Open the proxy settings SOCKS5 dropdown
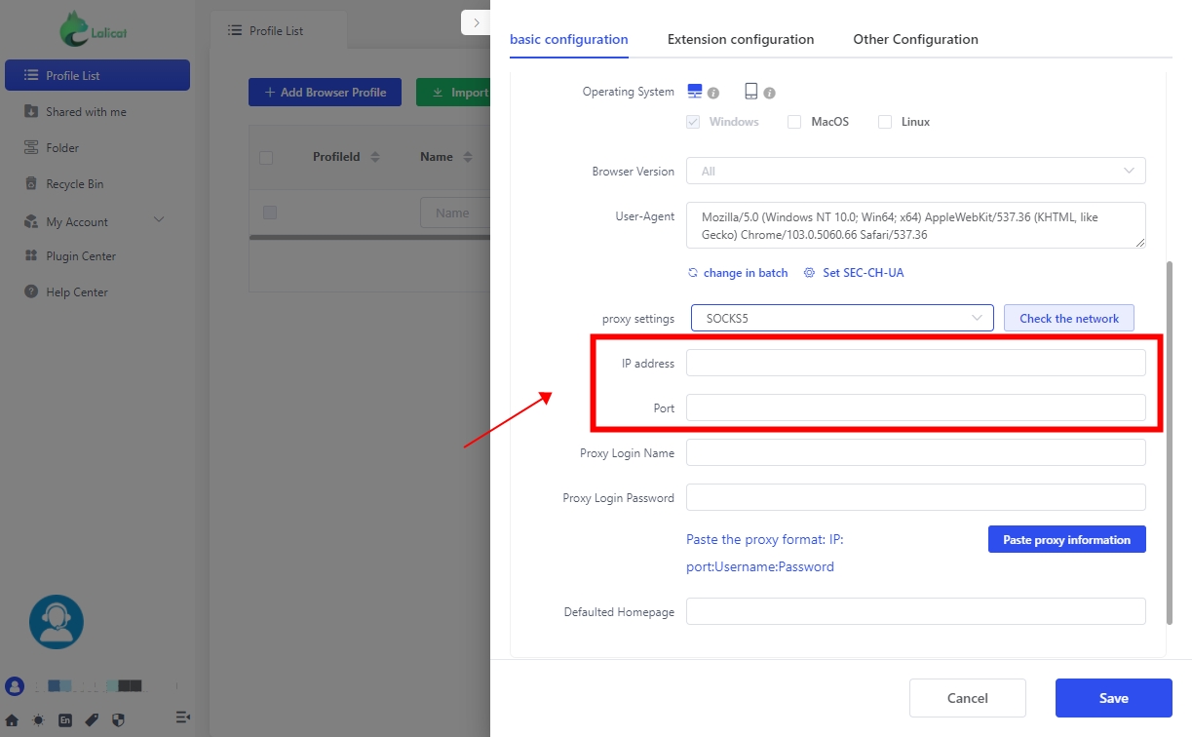The height and width of the screenshot is (737, 1192). pos(841,318)
